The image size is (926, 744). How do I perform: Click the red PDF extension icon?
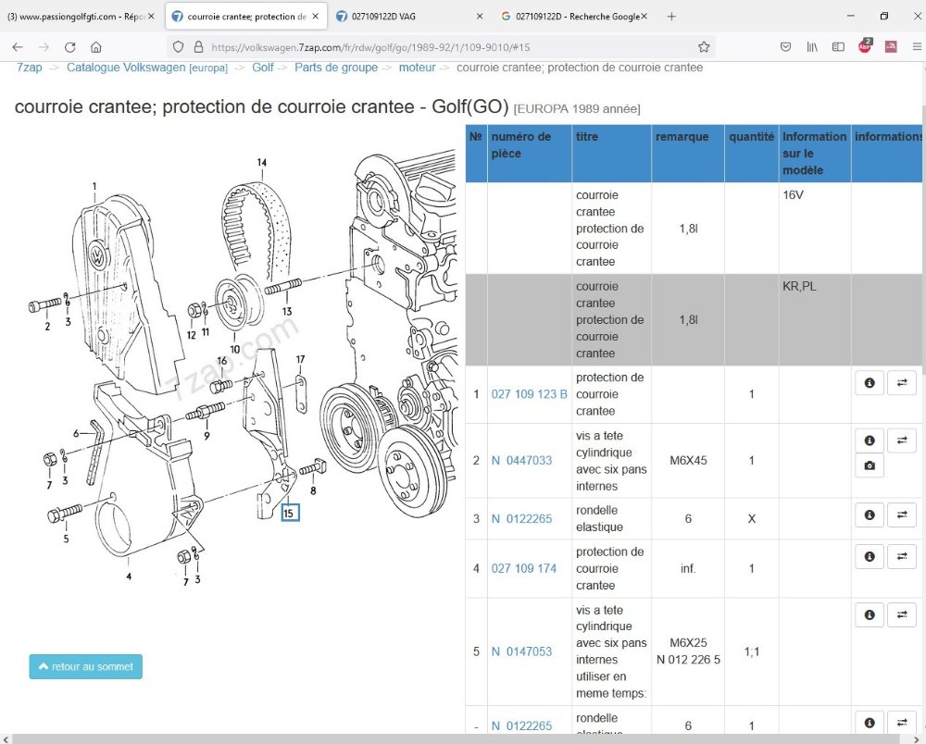pyautogui.click(x=891, y=47)
